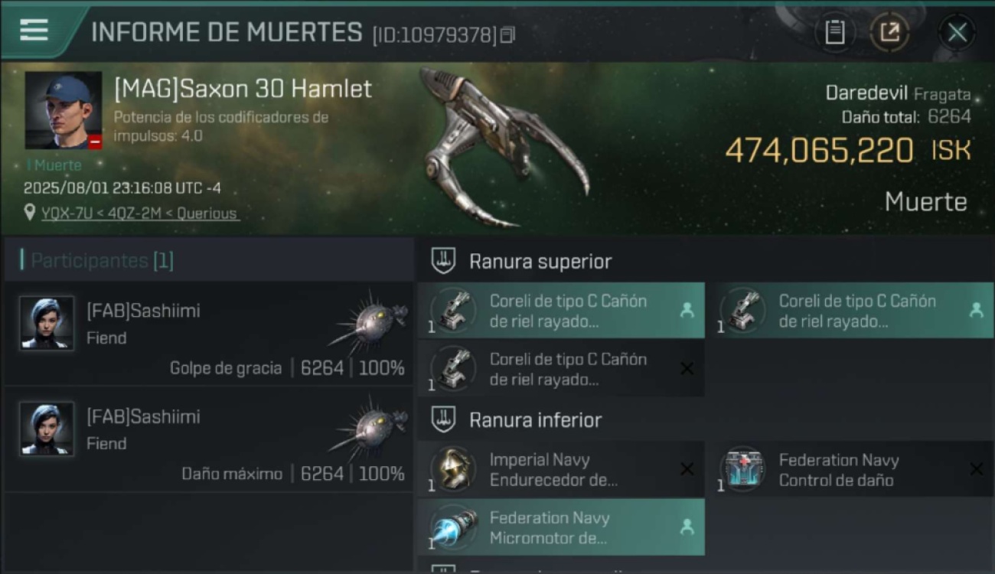Click the Daredevil ship name label

click(x=866, y=93)
